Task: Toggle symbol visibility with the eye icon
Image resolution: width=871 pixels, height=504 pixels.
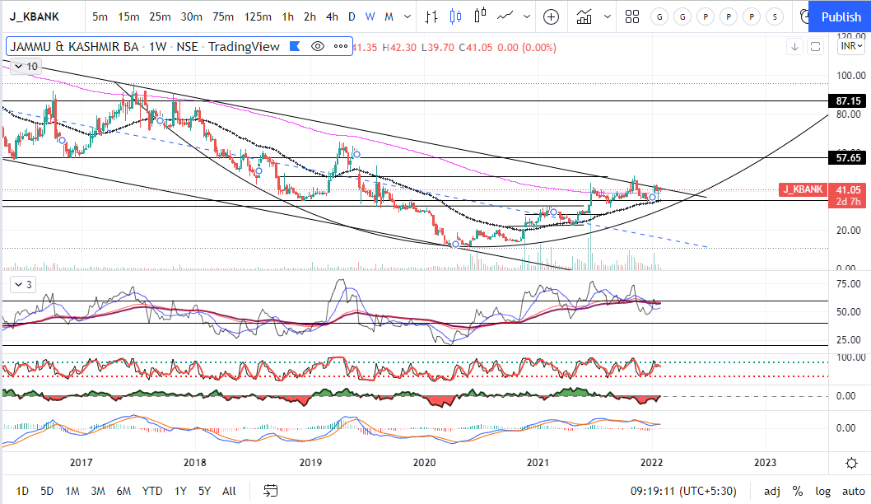Action: 317,47
